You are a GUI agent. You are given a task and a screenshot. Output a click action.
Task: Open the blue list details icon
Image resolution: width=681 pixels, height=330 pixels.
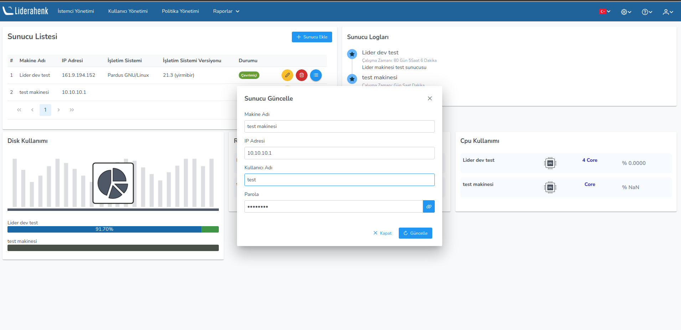316,75
